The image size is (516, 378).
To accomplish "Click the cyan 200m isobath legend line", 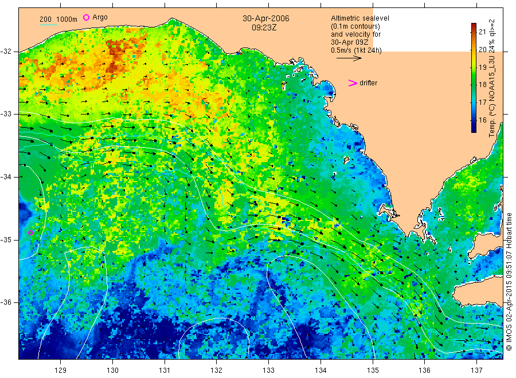I will point(48,24).
